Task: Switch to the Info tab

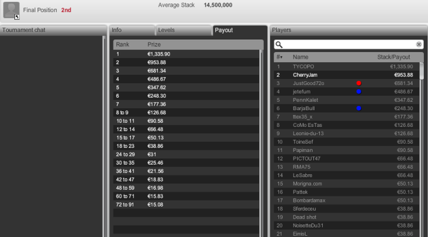Action: [x=132, y=31]
